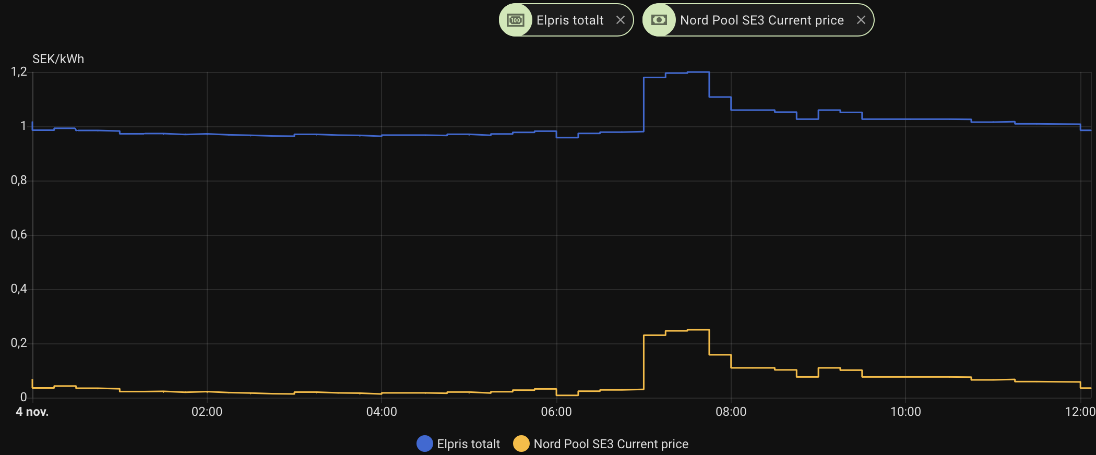Remove the Nord Pool SE3 Current price chip
The width and height of the screenshot is (1096, 455).
pos(861,20)
